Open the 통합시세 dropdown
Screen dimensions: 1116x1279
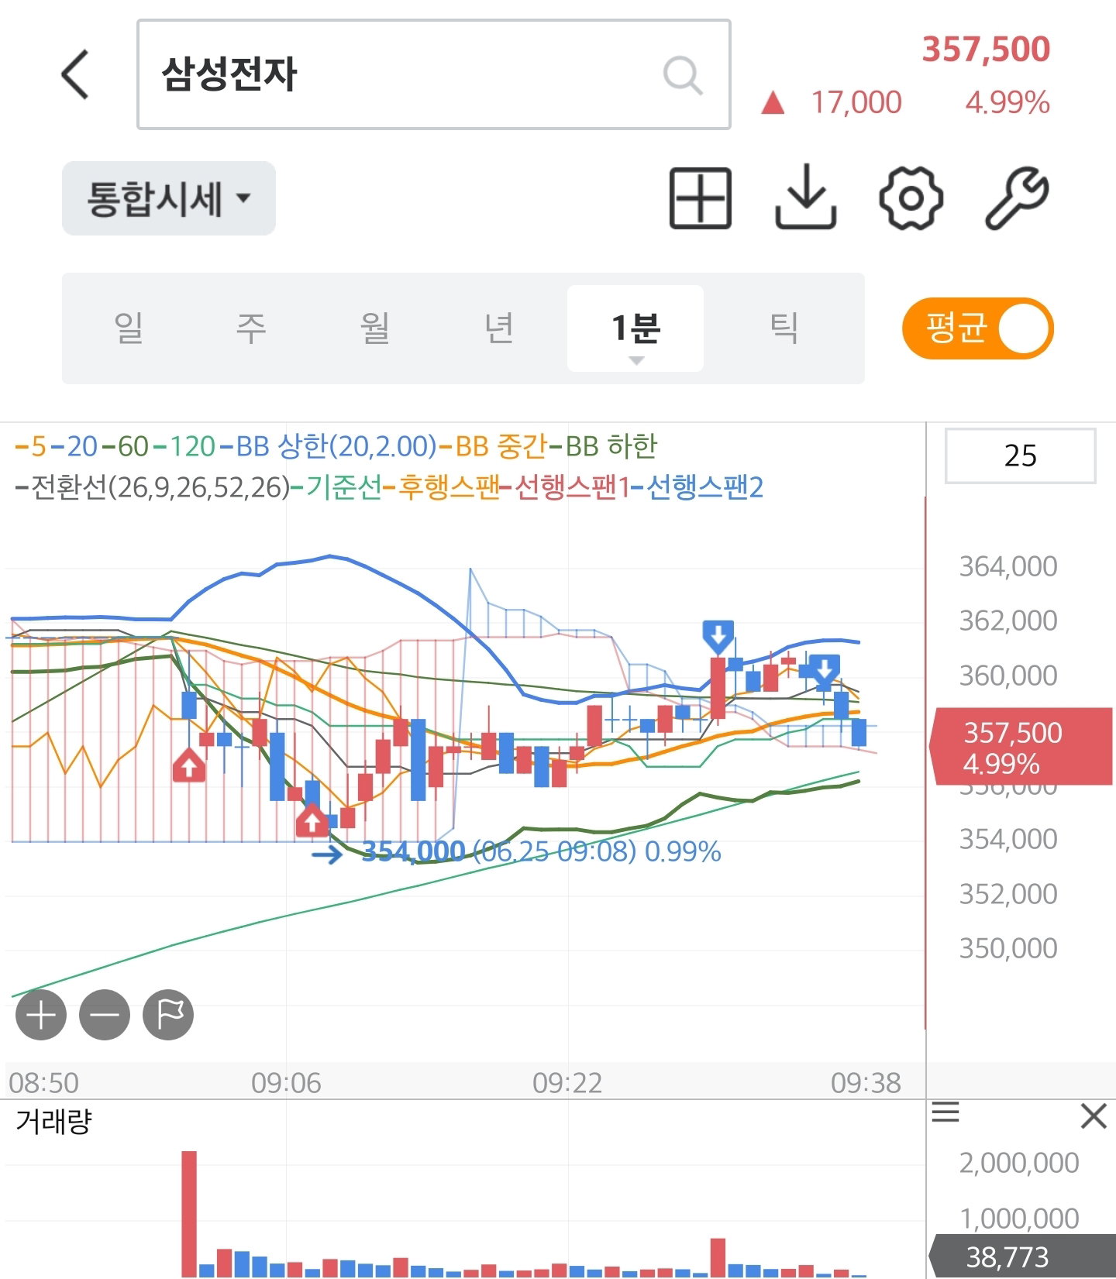169,198
